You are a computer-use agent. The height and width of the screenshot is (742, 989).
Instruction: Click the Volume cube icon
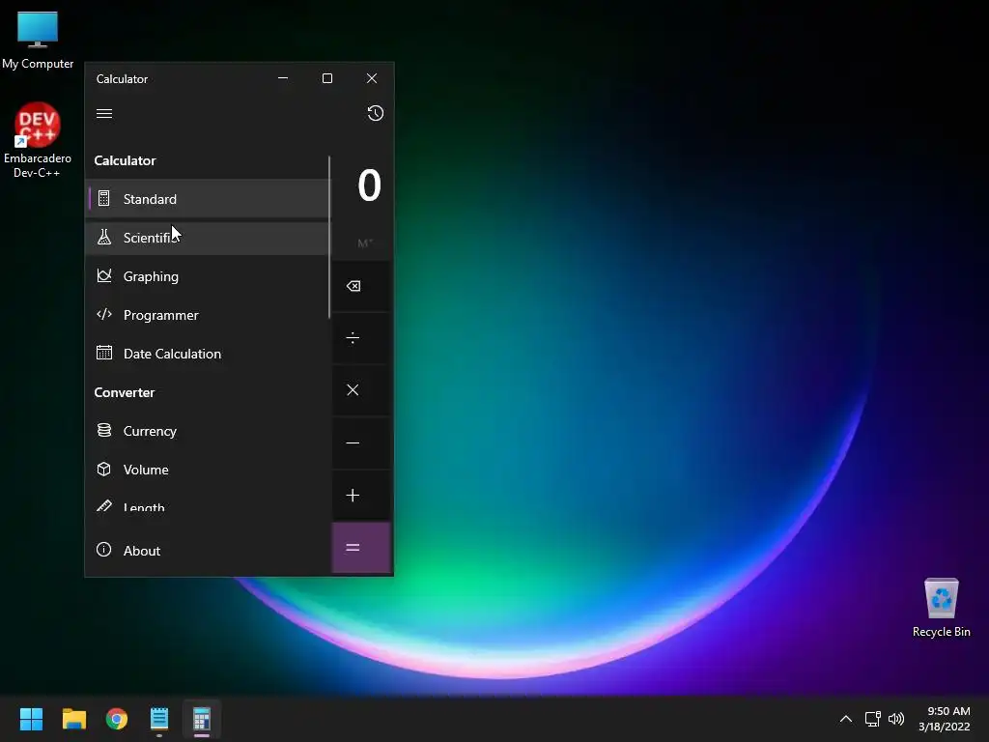pos(104,469)
